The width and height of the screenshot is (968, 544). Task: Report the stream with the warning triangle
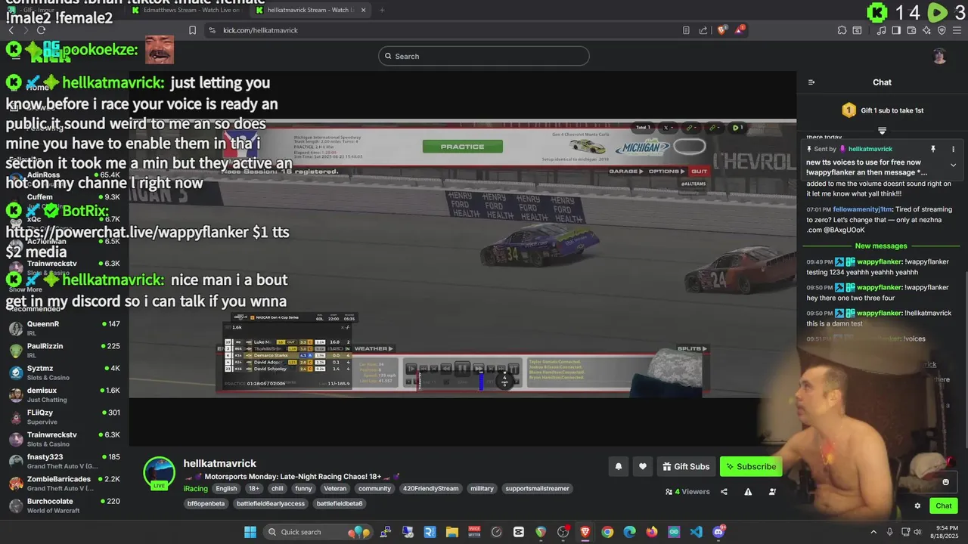748,491
